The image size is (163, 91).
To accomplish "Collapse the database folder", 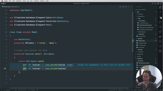I will tap(140, 59).
